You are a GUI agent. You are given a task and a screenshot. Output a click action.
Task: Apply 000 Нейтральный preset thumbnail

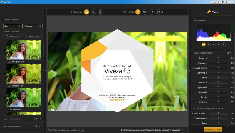tap(23, 50)
